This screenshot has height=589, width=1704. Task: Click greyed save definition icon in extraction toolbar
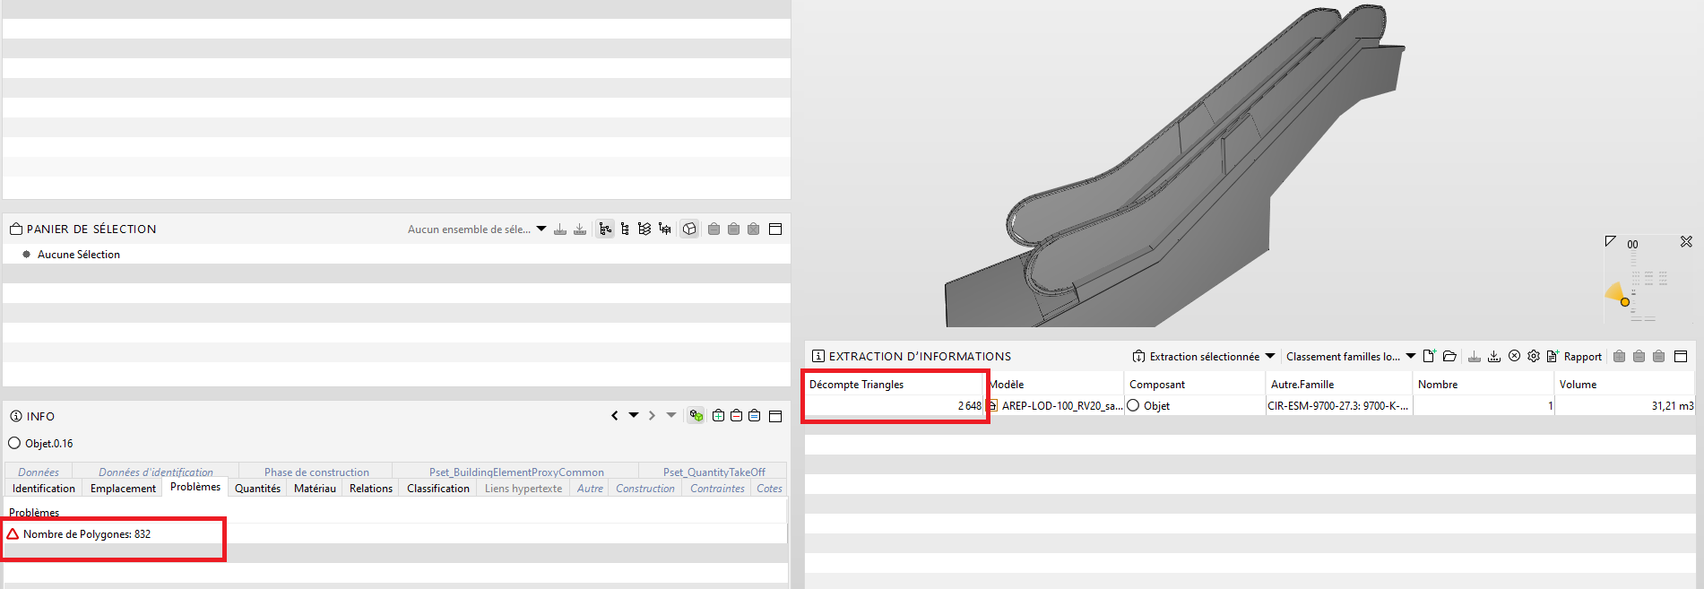click(1475, 356)
